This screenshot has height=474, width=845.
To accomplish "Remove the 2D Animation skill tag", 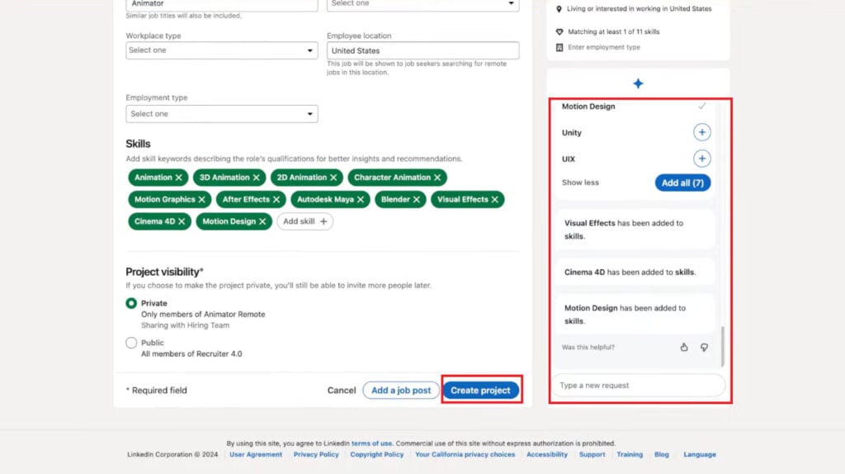I will pyautogui.click(x=333, y=178).
